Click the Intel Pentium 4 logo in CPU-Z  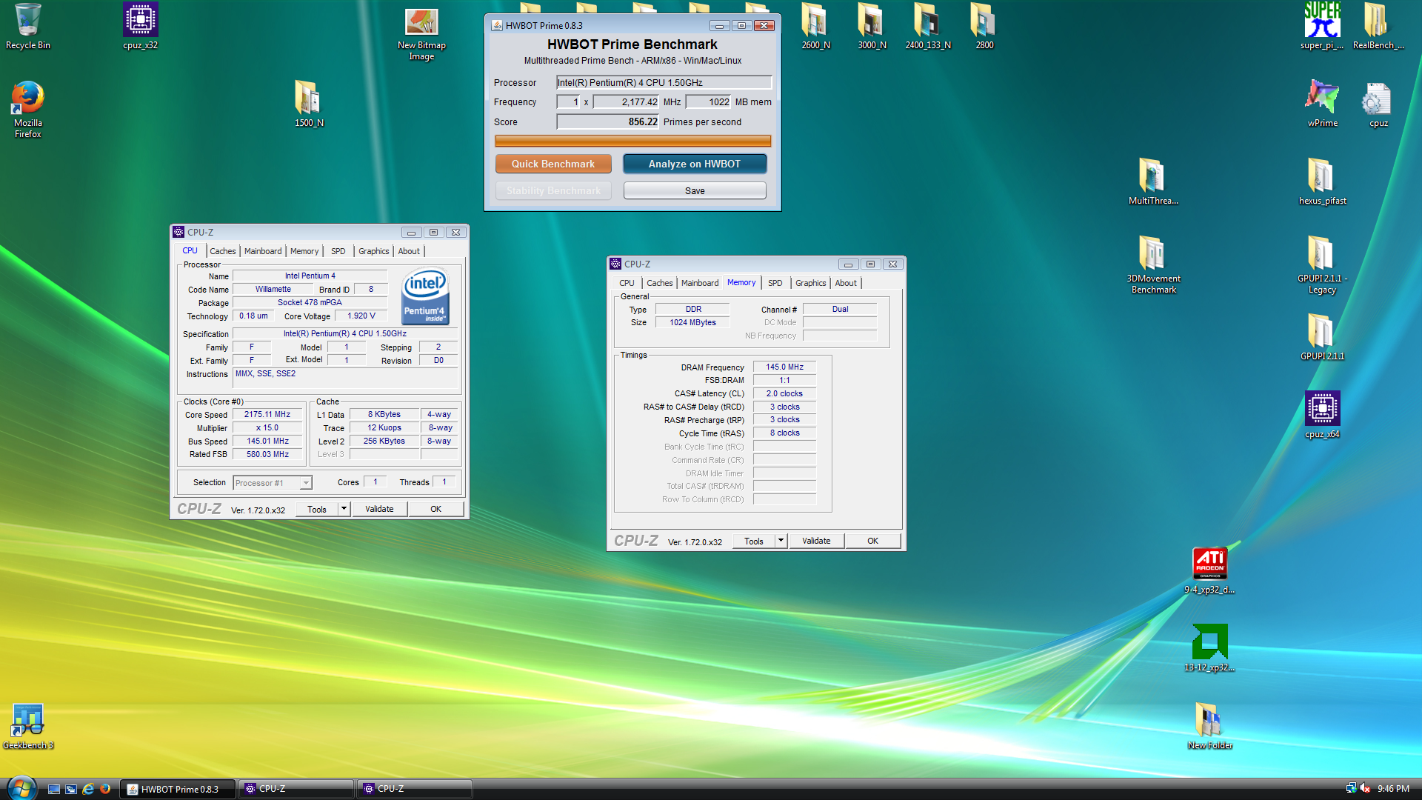(x=426, y=296)
